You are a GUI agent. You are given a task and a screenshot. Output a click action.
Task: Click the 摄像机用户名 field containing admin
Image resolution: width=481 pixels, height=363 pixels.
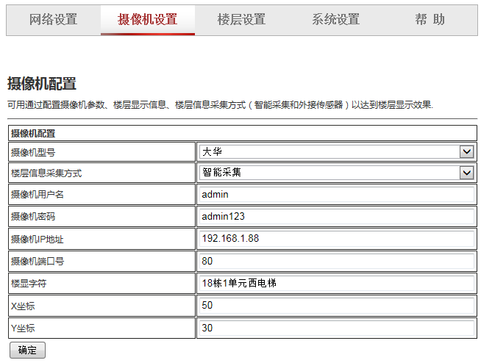(337, 195)
